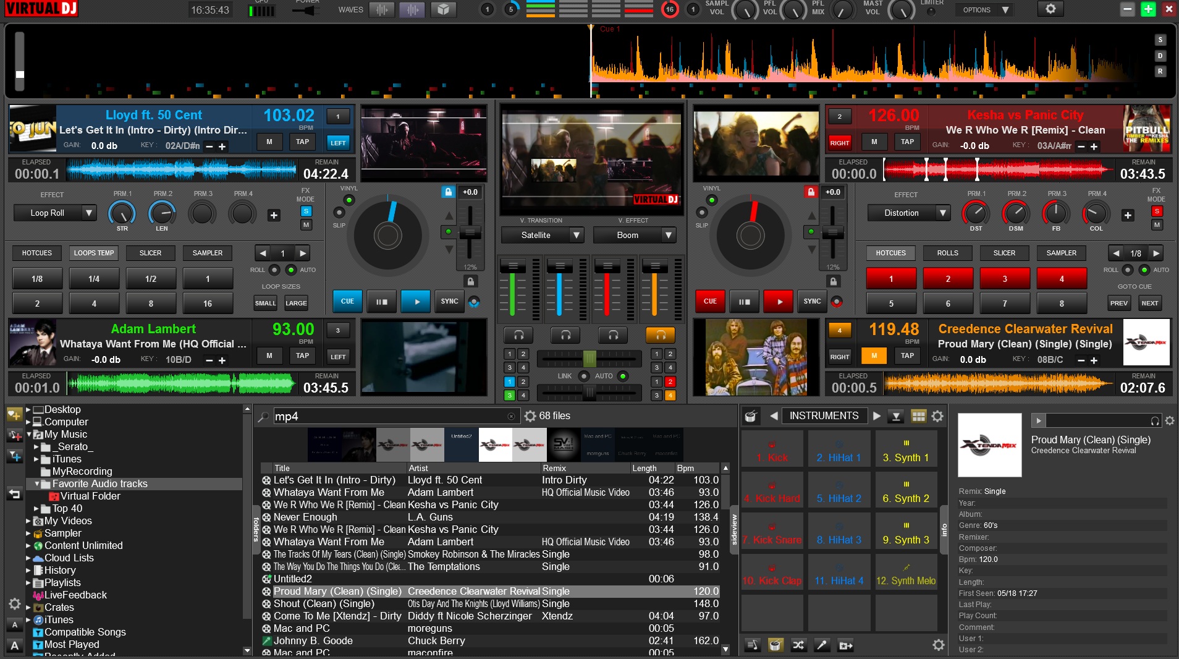The image size is (1179, 659).
Task: Open browser options gear next to 68 files
Action: click(x=530, y=416)
